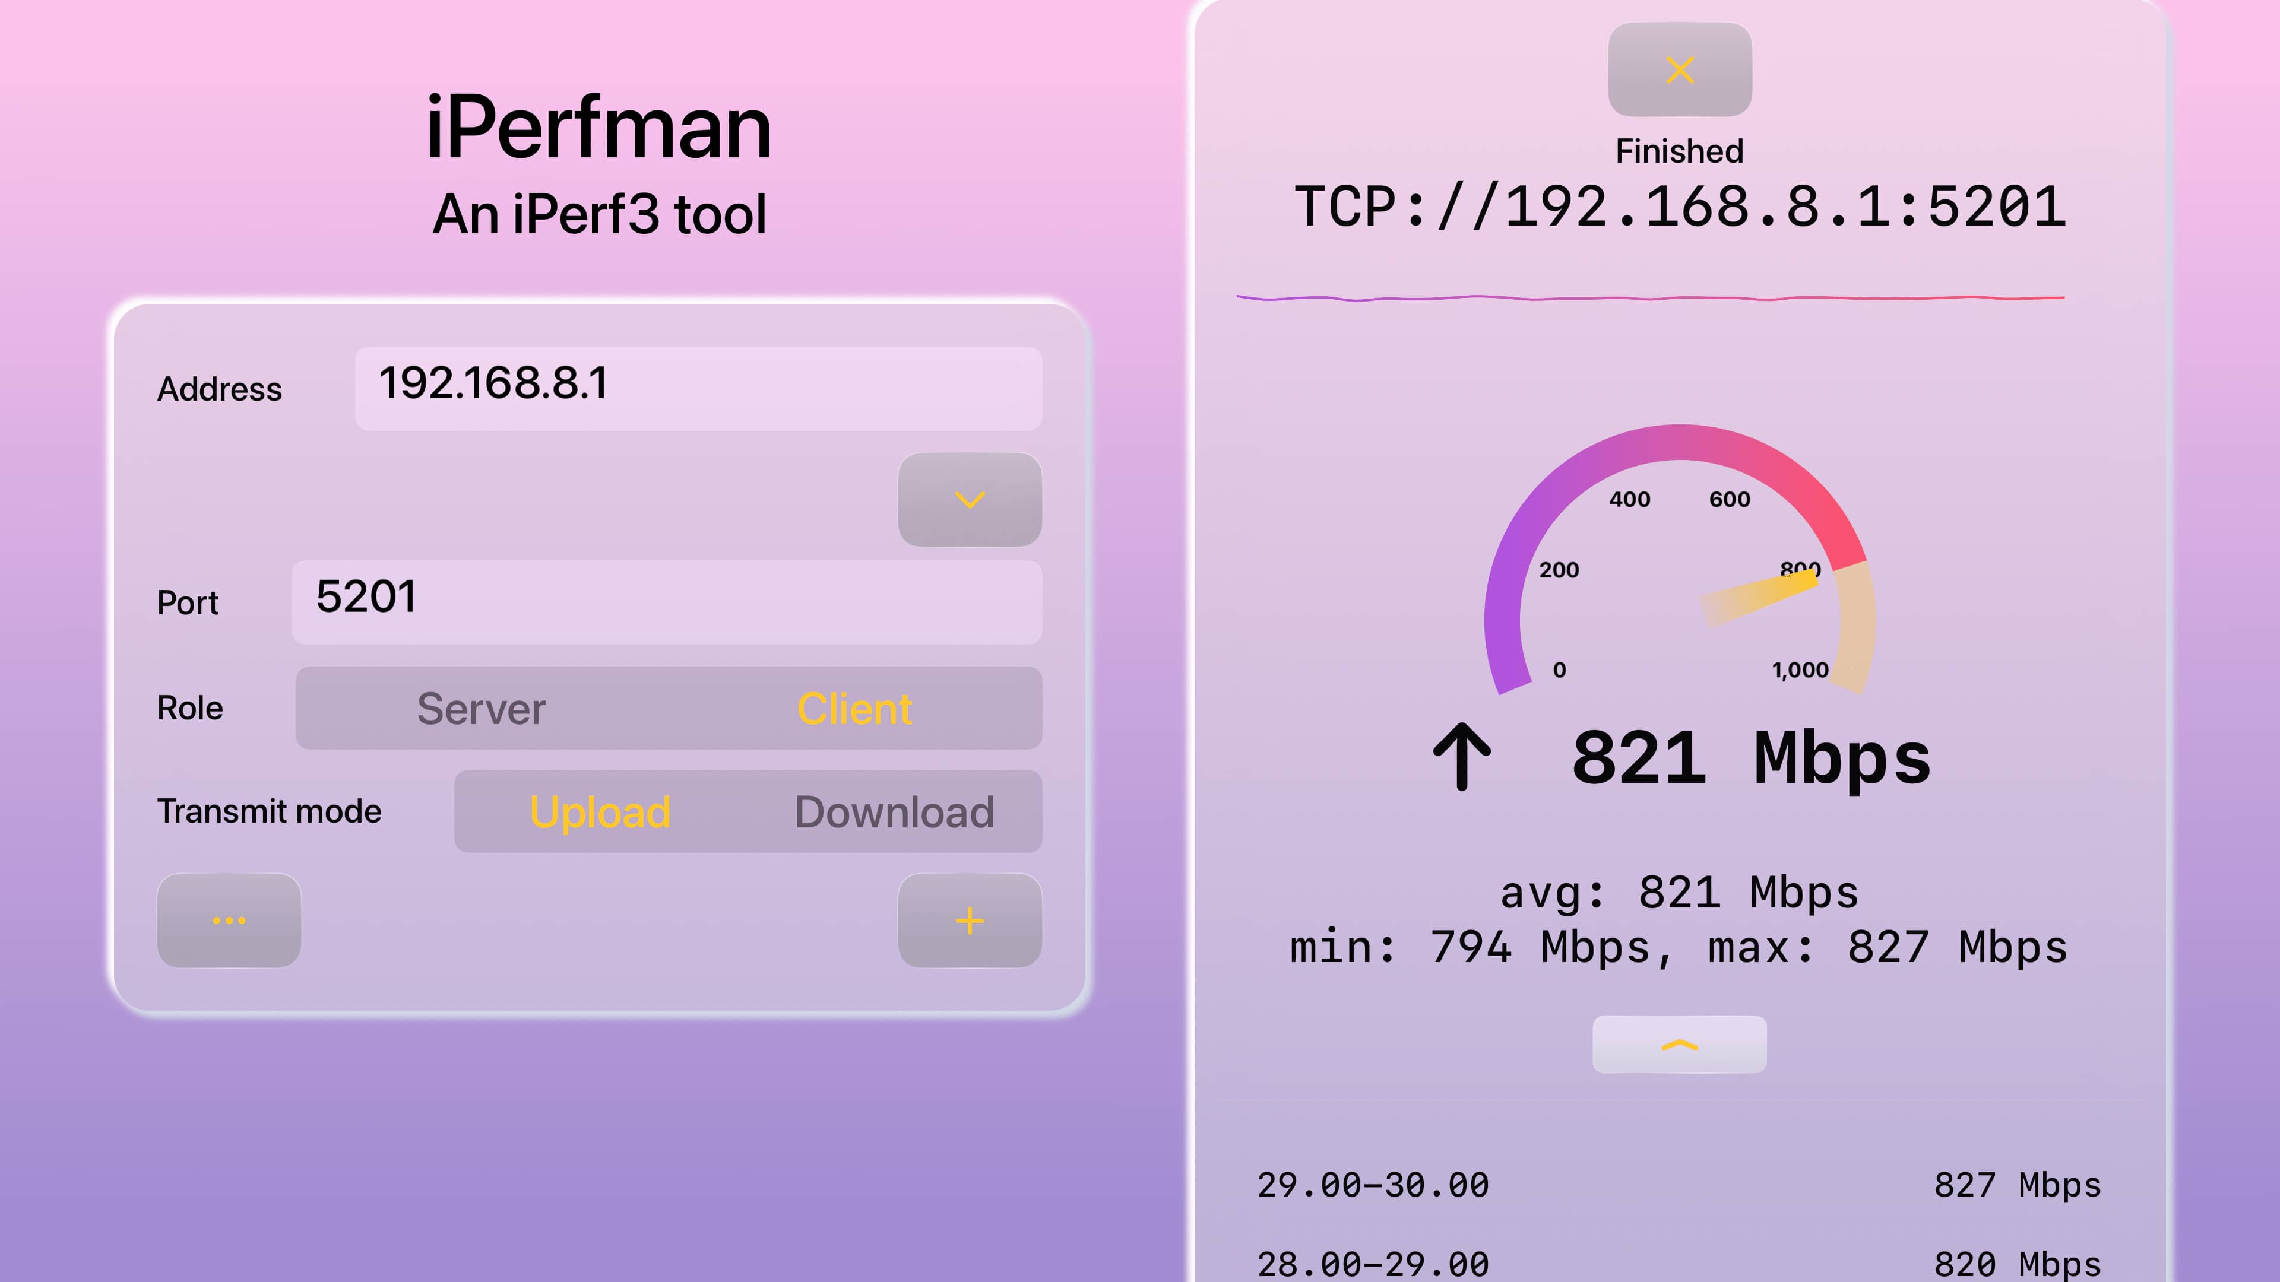Image resolution: width=2280 pixels, height=1282 pixels.
Task: Click the TCP://192.168.8.1:5201 title
Action: tap(1679, 207)
